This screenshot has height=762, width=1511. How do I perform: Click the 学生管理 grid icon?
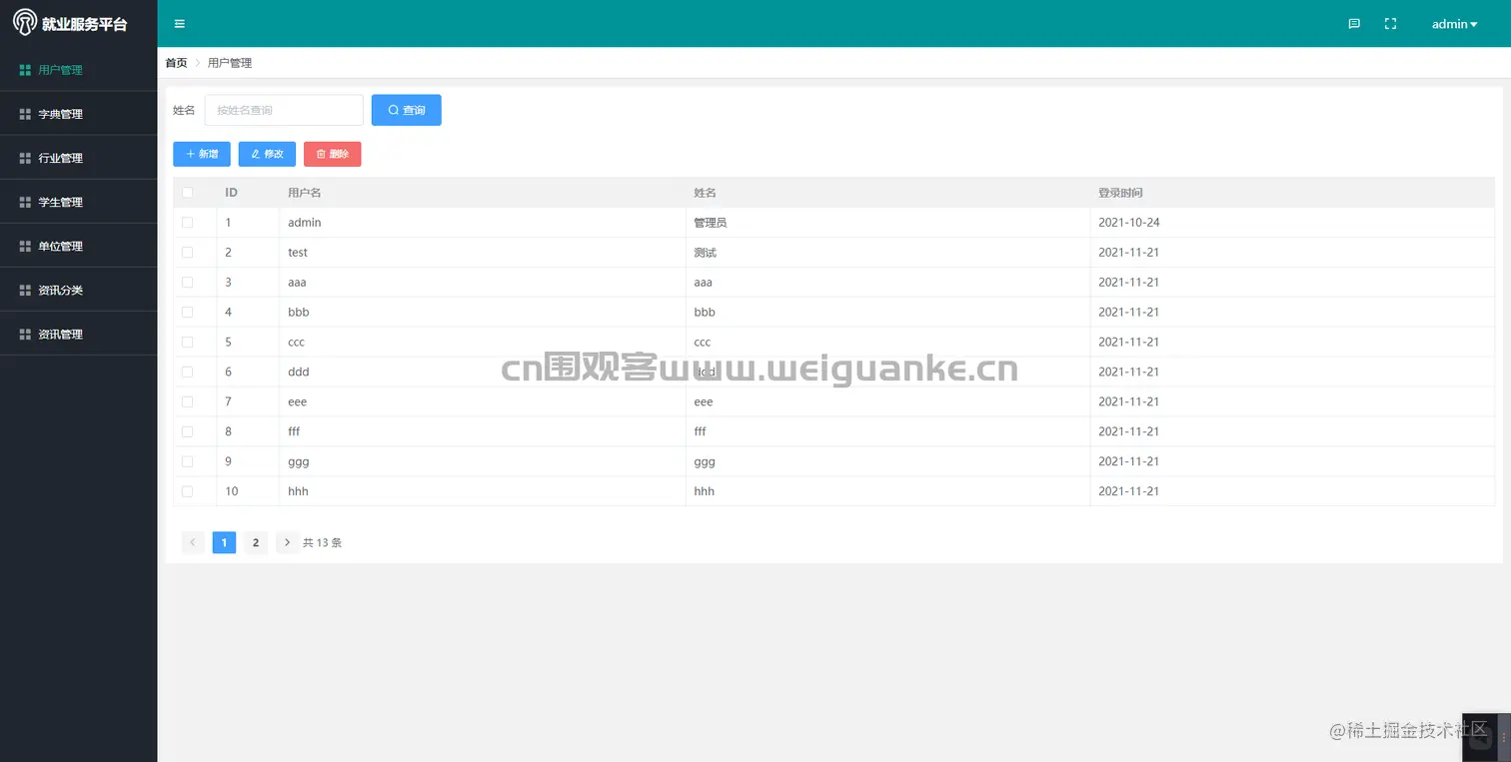(25, 202)
